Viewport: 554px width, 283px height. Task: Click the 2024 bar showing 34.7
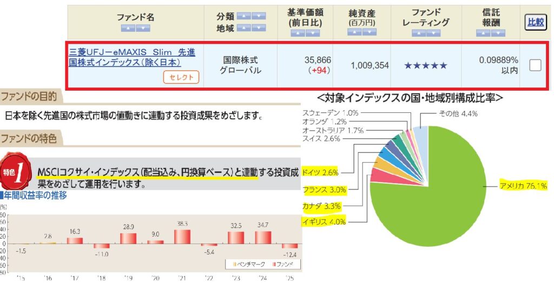pos(262,237)
